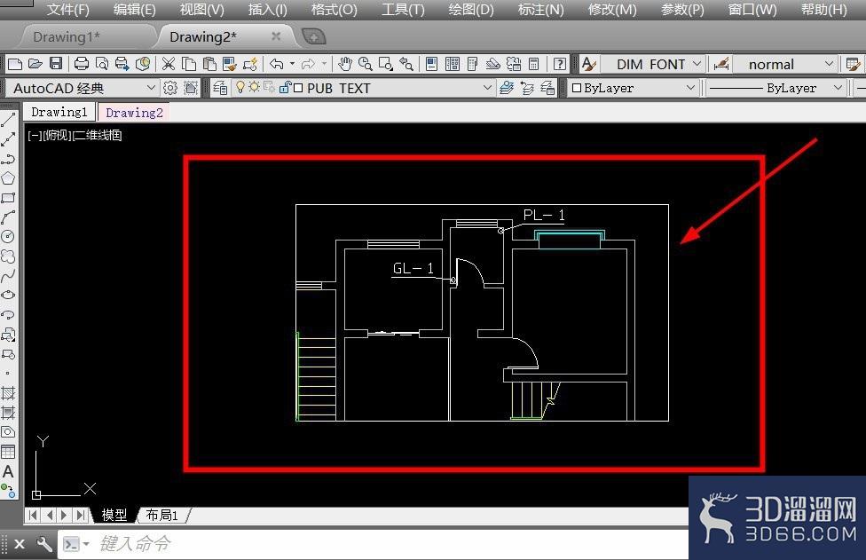Image resolution: width=866 pixels, height=560 pixels.
Task: Print the drawing with the Plot icon
Action: (82, 64)
